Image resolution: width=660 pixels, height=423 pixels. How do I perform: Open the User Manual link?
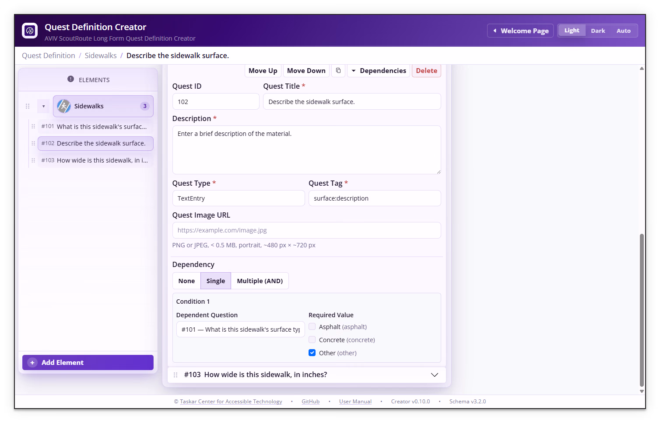(x=355, y=402)
